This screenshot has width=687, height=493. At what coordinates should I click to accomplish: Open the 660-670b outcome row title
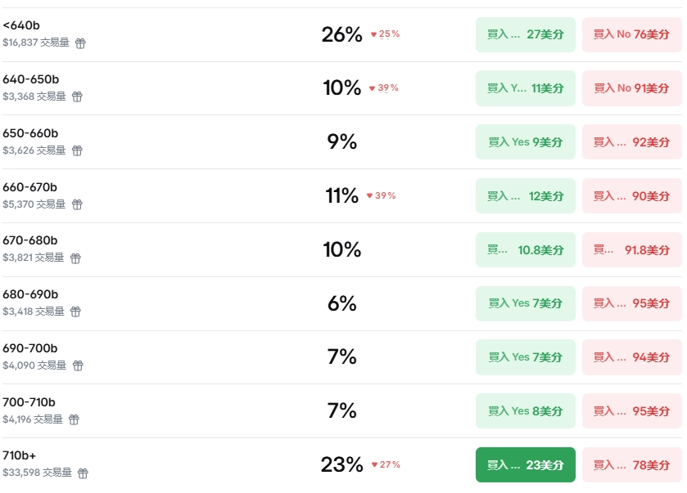click(x=29, y=187)
